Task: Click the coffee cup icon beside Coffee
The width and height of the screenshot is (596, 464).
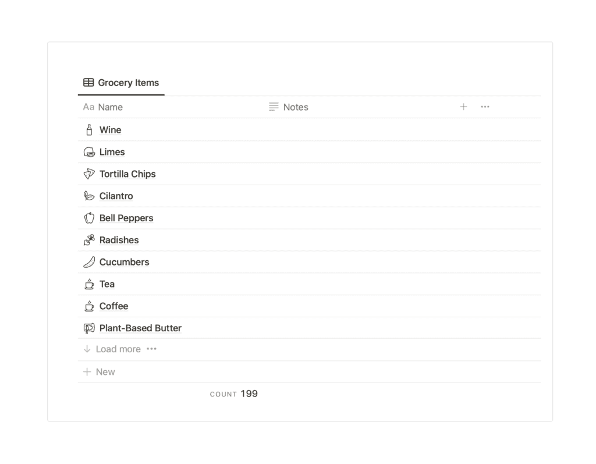Action: coord(89,306)
